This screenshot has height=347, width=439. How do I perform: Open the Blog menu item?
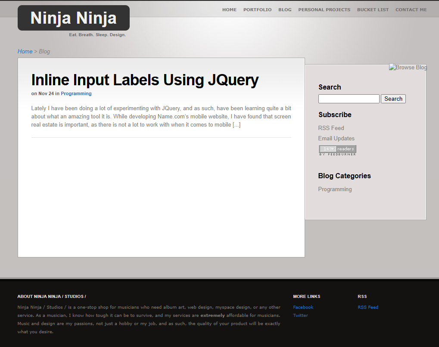coord(285,10)
